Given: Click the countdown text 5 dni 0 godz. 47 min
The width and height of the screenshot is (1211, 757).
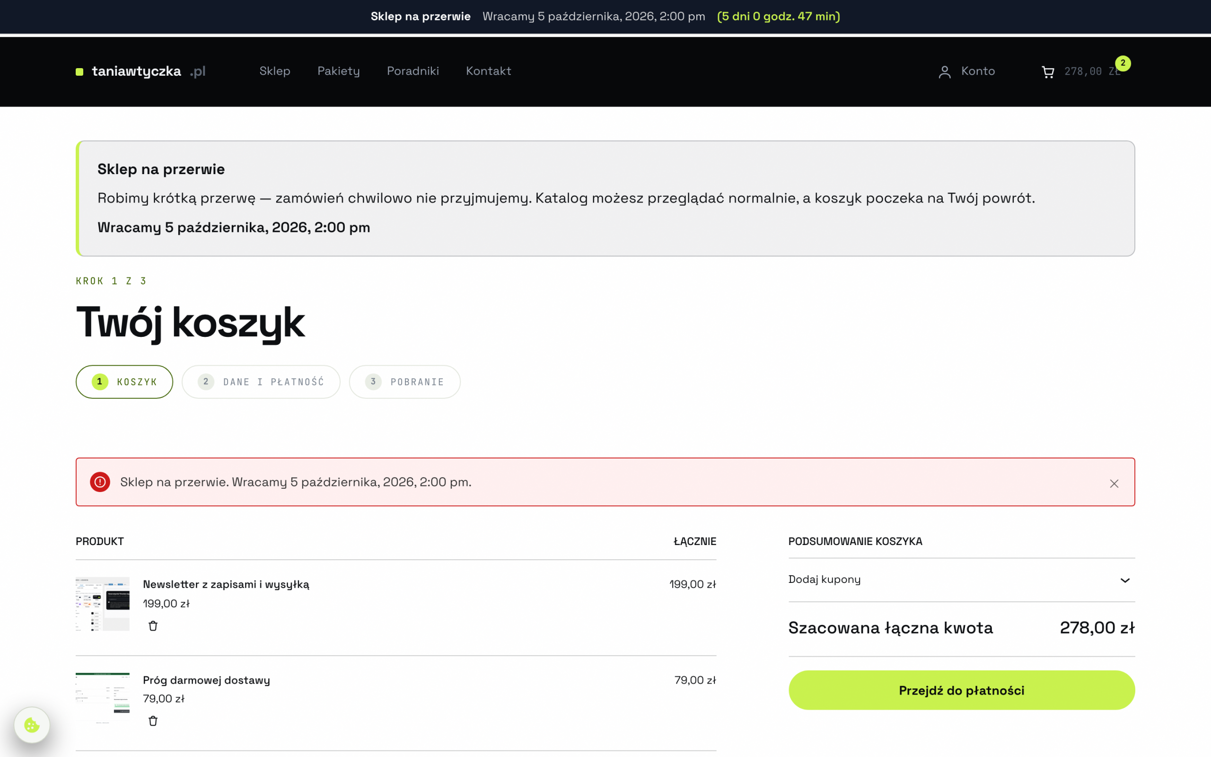Looking at the screenshot, I should coord(778,17).
